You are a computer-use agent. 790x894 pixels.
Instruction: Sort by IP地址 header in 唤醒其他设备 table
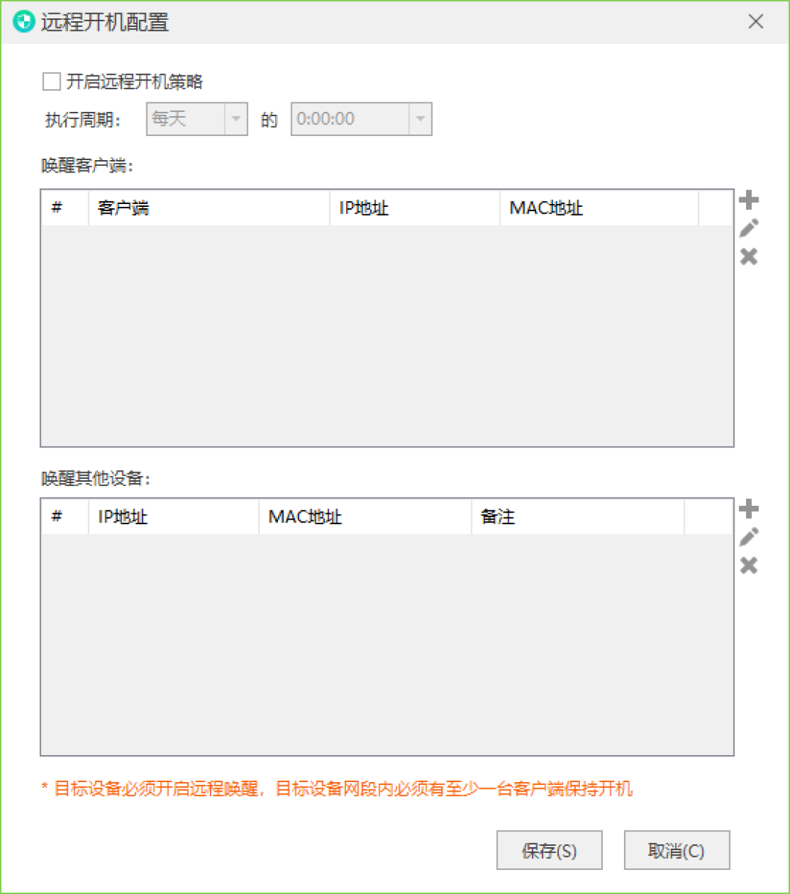173,518
